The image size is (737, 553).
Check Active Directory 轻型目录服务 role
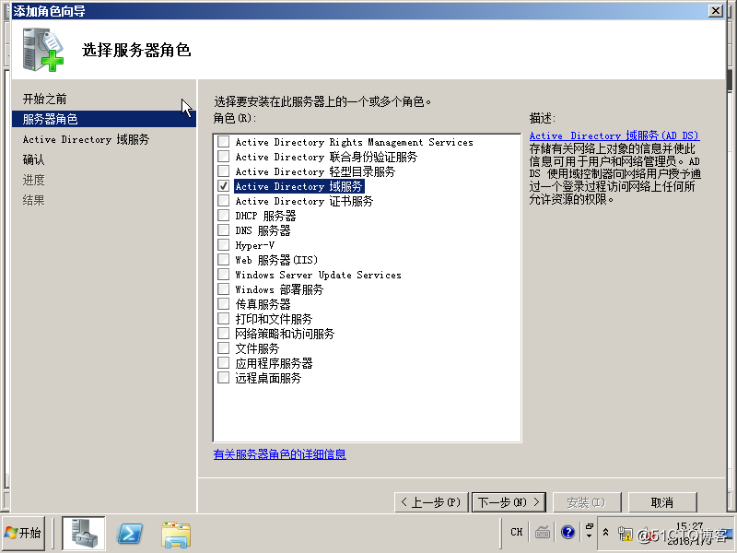(x=224, y=171)
